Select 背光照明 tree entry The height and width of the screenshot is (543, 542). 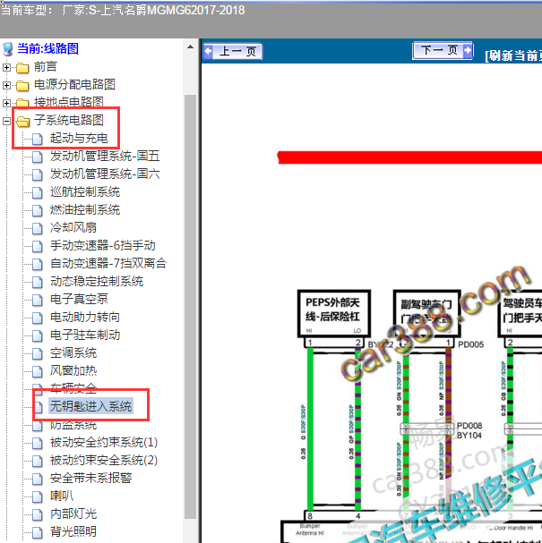(73, 532)
